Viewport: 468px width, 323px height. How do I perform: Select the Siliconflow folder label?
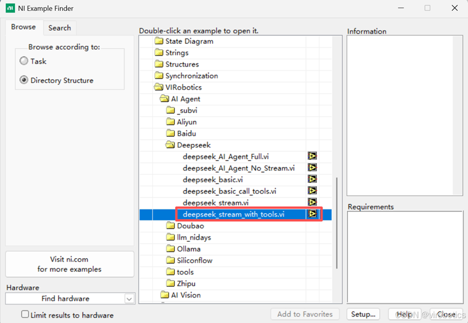coord(195,260)
